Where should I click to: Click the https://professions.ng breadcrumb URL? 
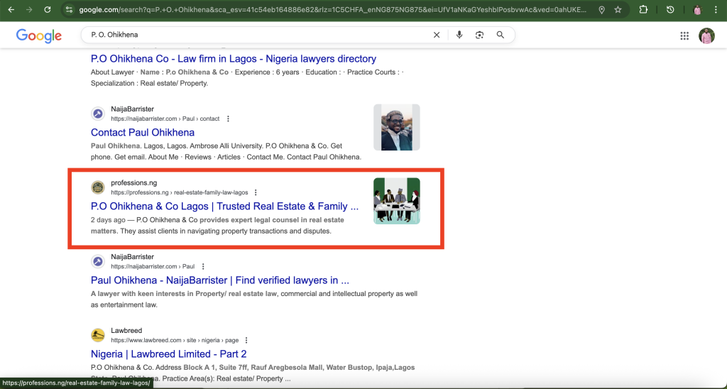(x=180, y=192)
